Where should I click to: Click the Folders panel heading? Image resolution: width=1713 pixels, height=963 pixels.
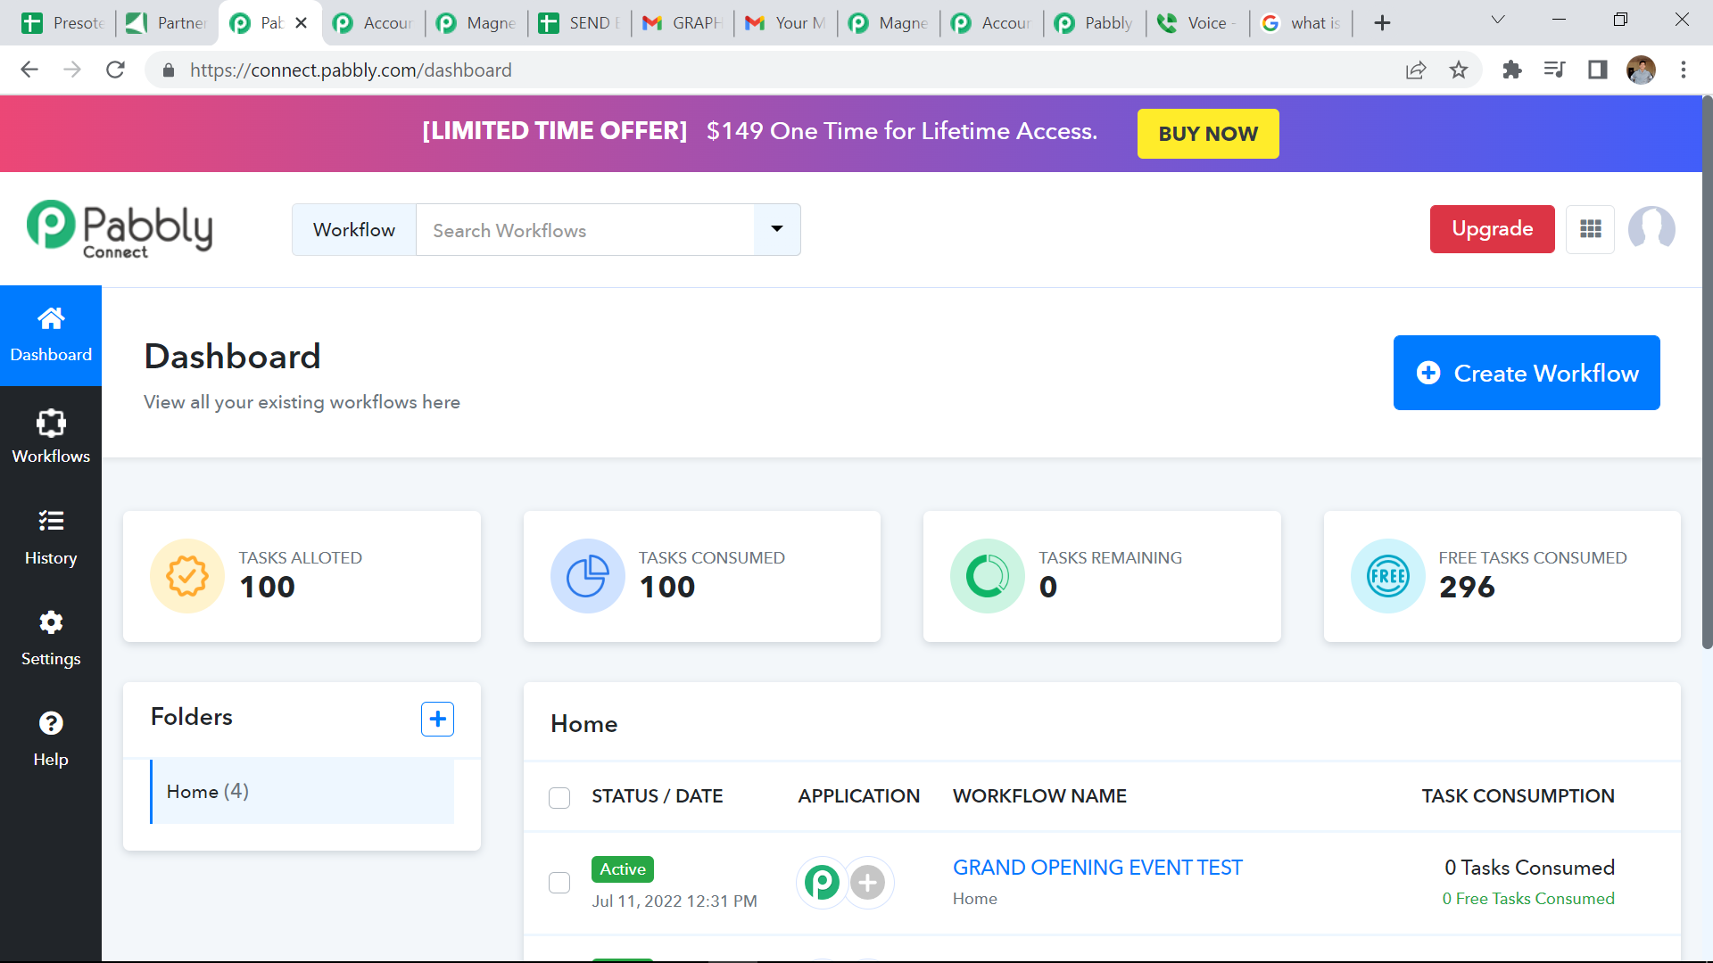(x=192, y=717)
